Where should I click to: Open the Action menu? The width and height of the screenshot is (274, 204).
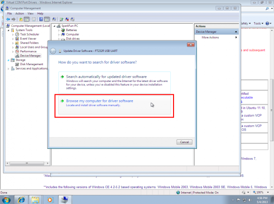coord(19,13)
